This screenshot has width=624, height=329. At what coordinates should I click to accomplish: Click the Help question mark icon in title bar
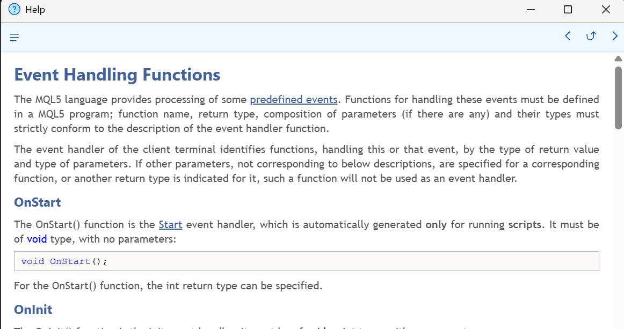(x=14, y=10)
